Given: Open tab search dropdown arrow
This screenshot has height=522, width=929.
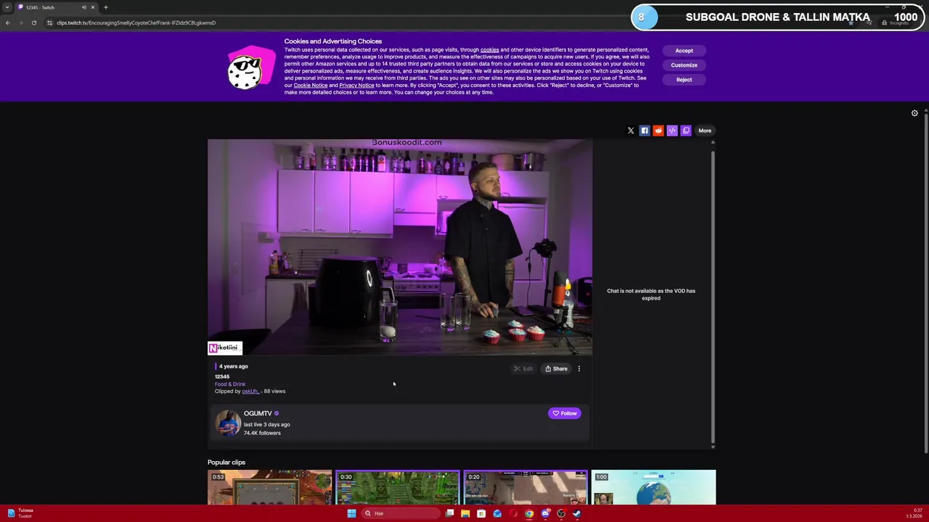Looking at the screenshot, I should tap(7, 7).
